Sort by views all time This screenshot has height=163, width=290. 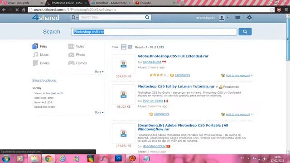pyautogui.click(x=47, y=93)
